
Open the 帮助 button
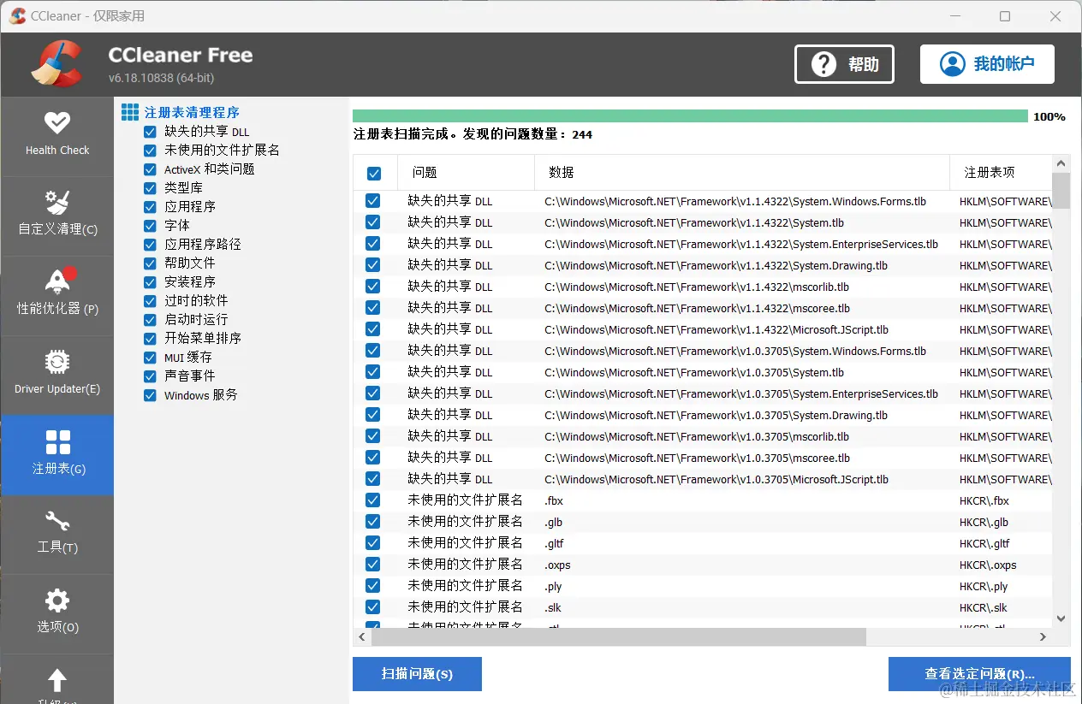click(844, 64)
